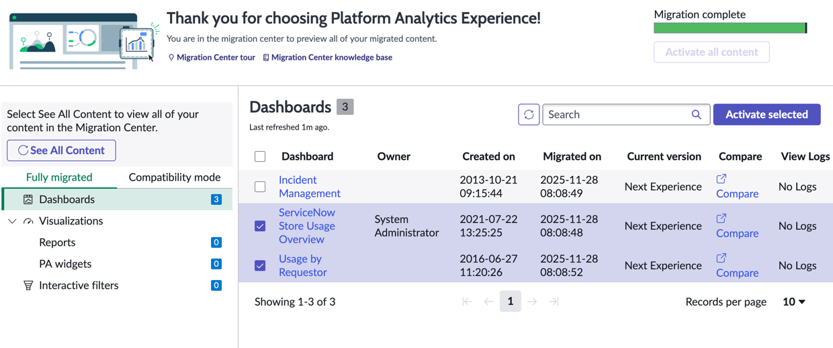Click the Migrated on column header
833x348 pixels.
click(572, 157)
